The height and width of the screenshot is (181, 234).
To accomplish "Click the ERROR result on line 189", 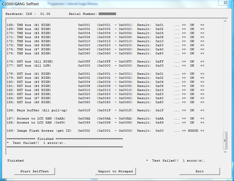I will coord(193,131).
